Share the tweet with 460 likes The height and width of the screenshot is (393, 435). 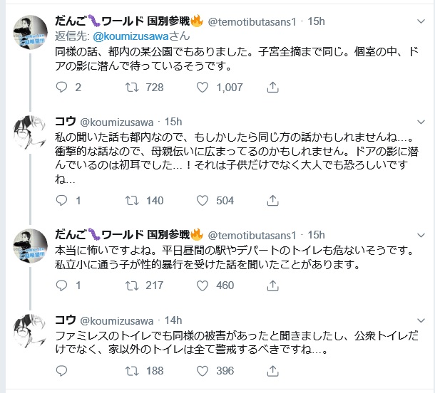point(272,285)
